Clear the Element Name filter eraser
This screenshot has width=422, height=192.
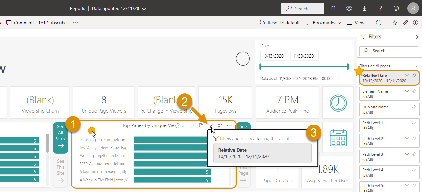pos(414,91)
